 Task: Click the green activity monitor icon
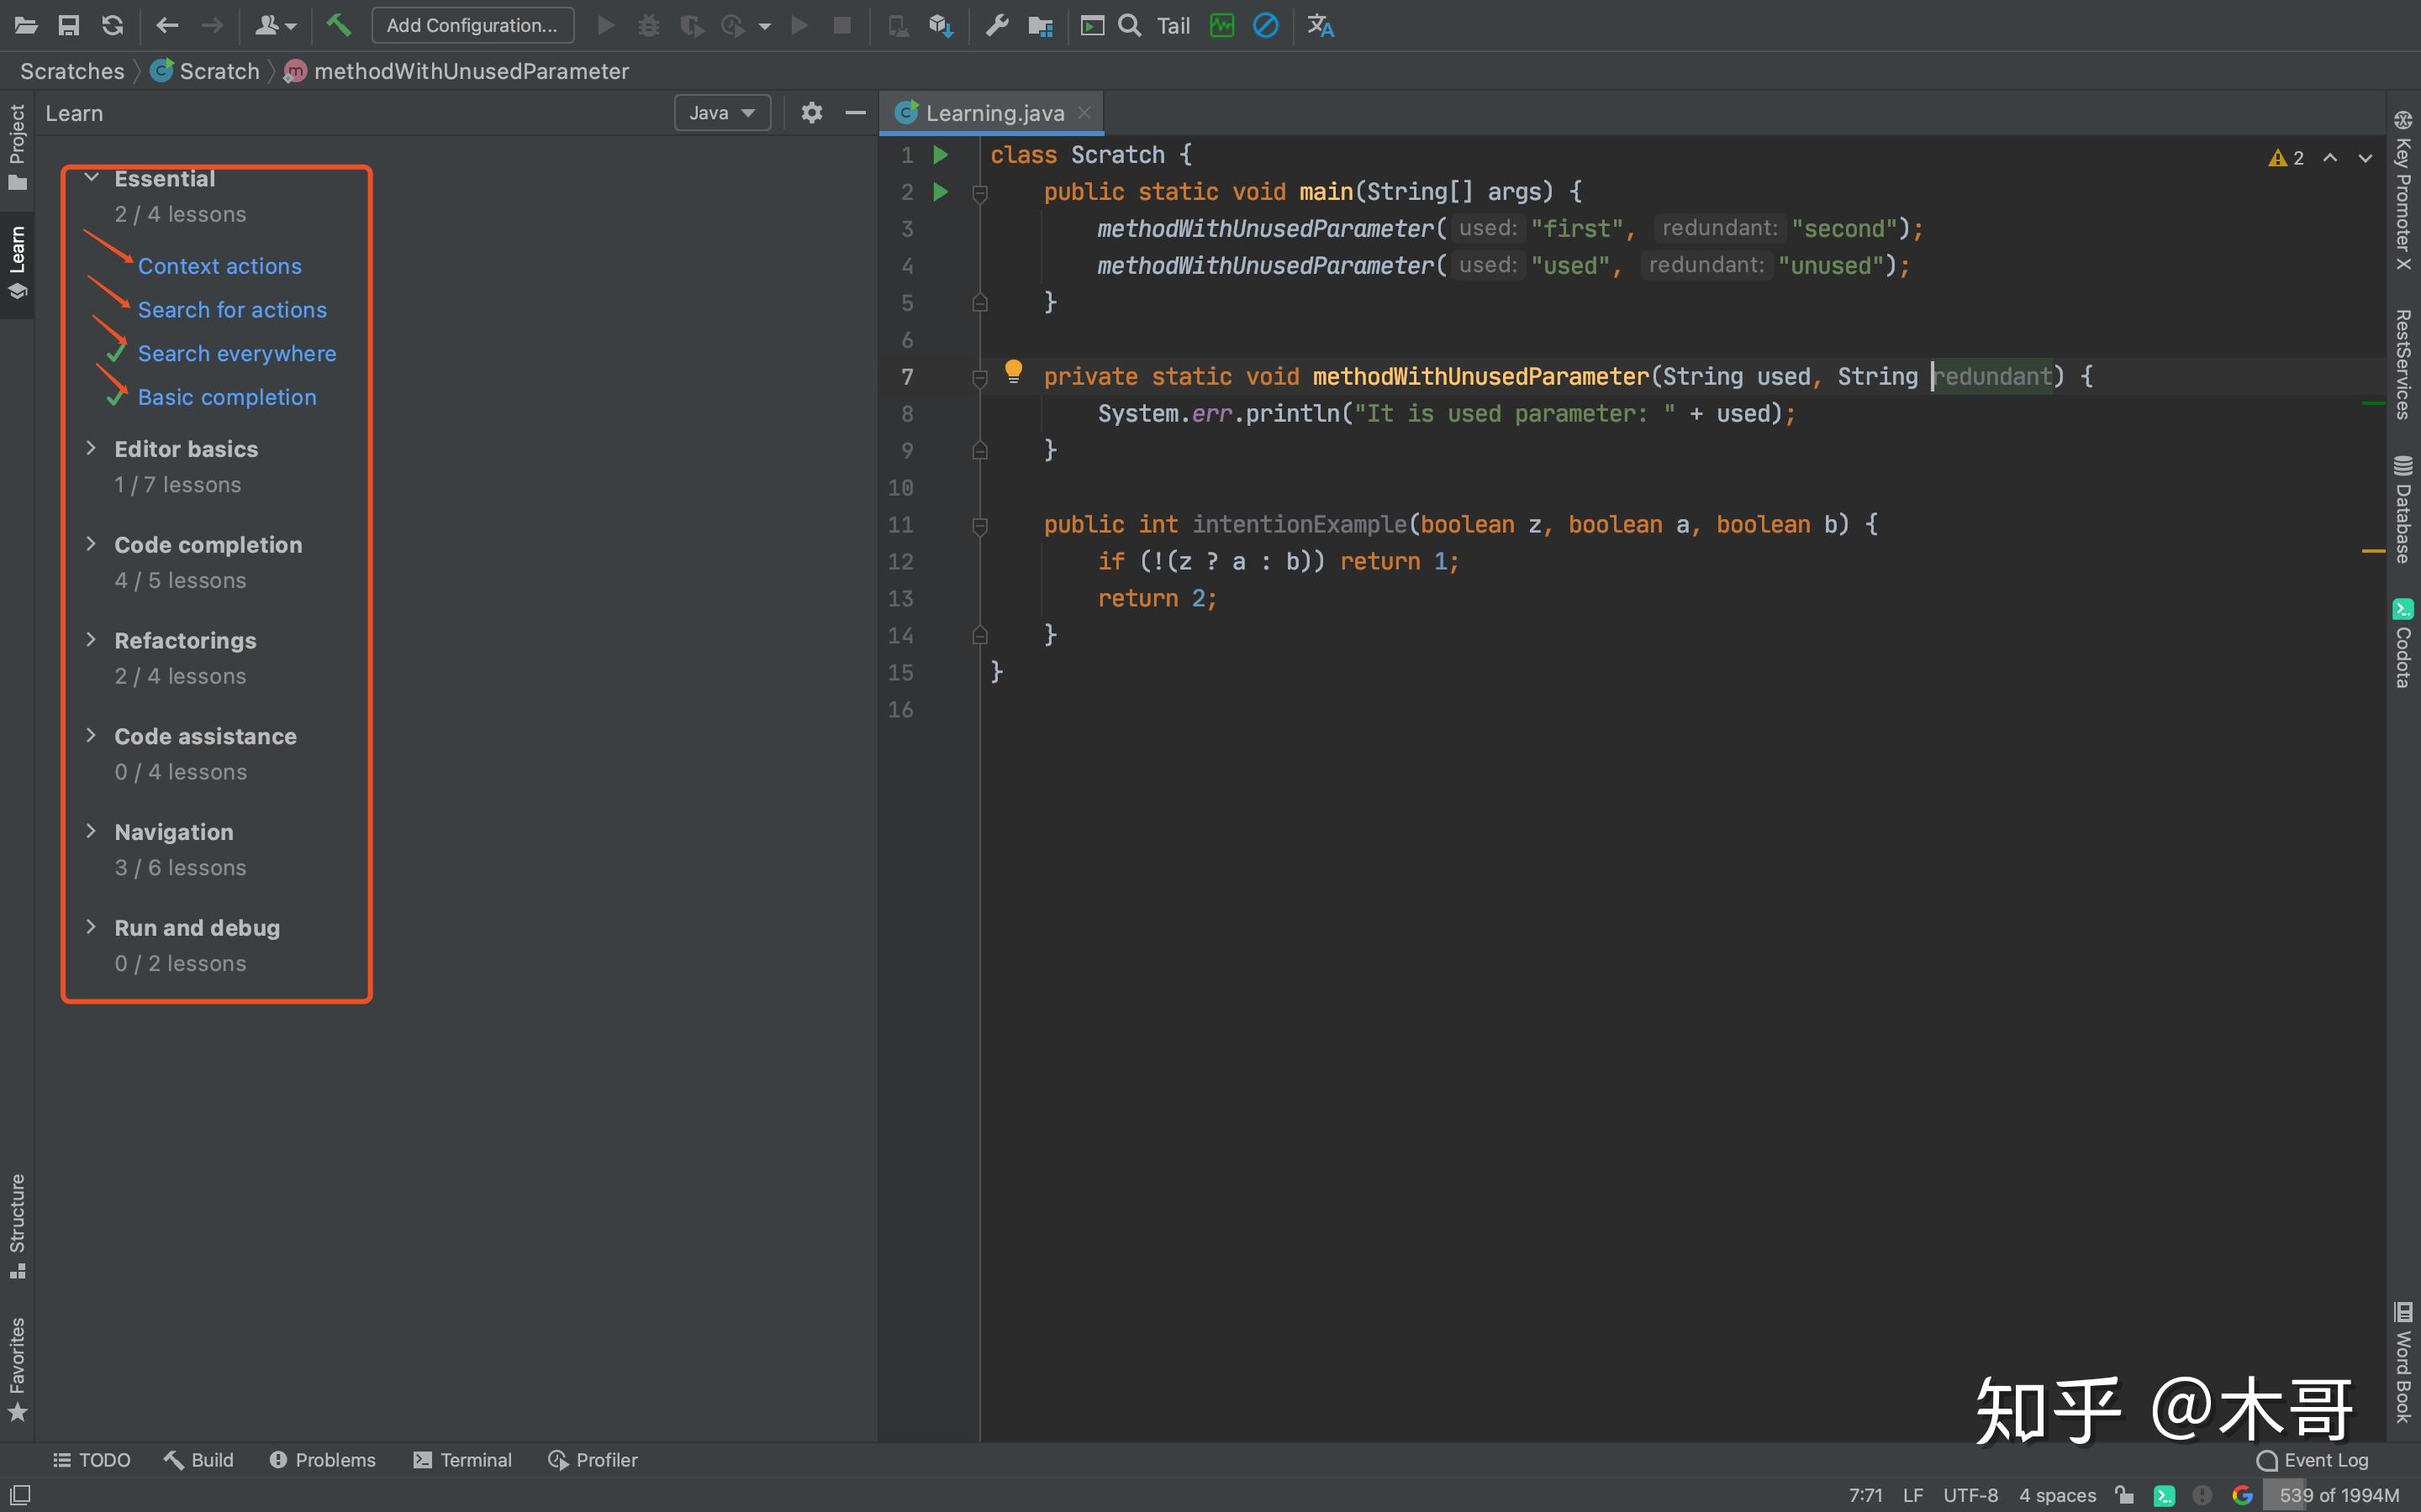point(1222,26)
